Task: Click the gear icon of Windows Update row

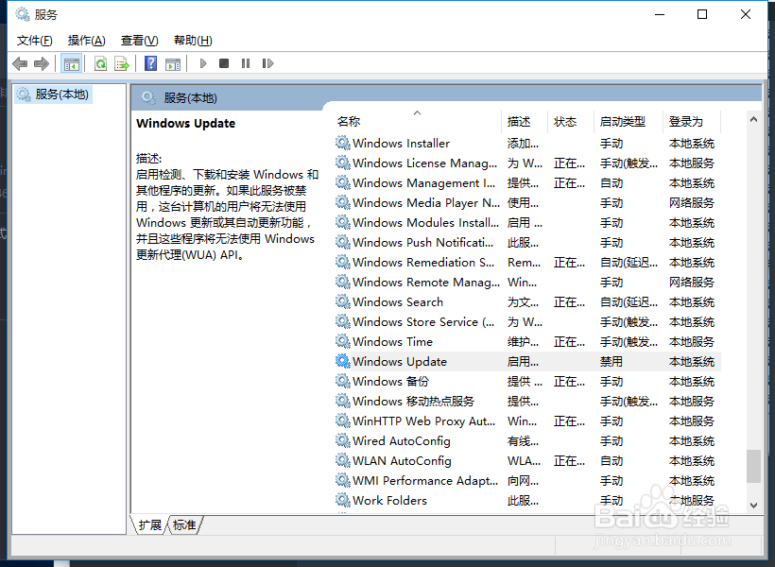Action: pyautogui.click(x=342, y=361)
